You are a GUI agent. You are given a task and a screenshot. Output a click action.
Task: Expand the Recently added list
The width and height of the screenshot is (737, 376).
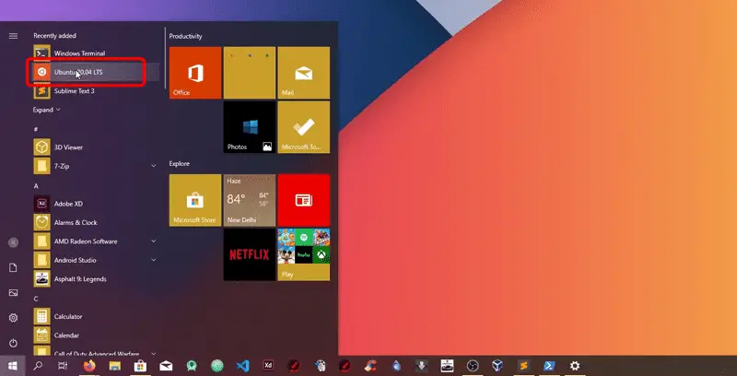coord(47,110)
